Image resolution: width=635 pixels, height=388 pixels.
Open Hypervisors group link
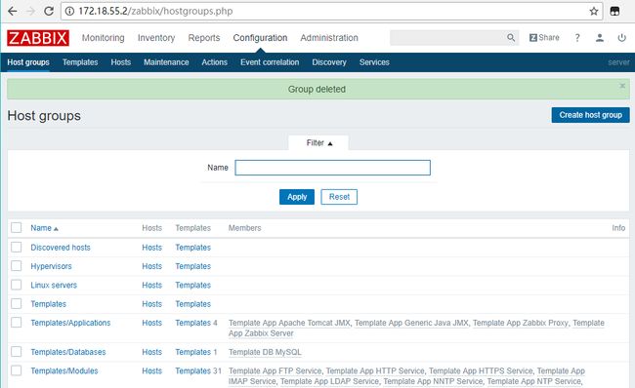pos(51,266)
